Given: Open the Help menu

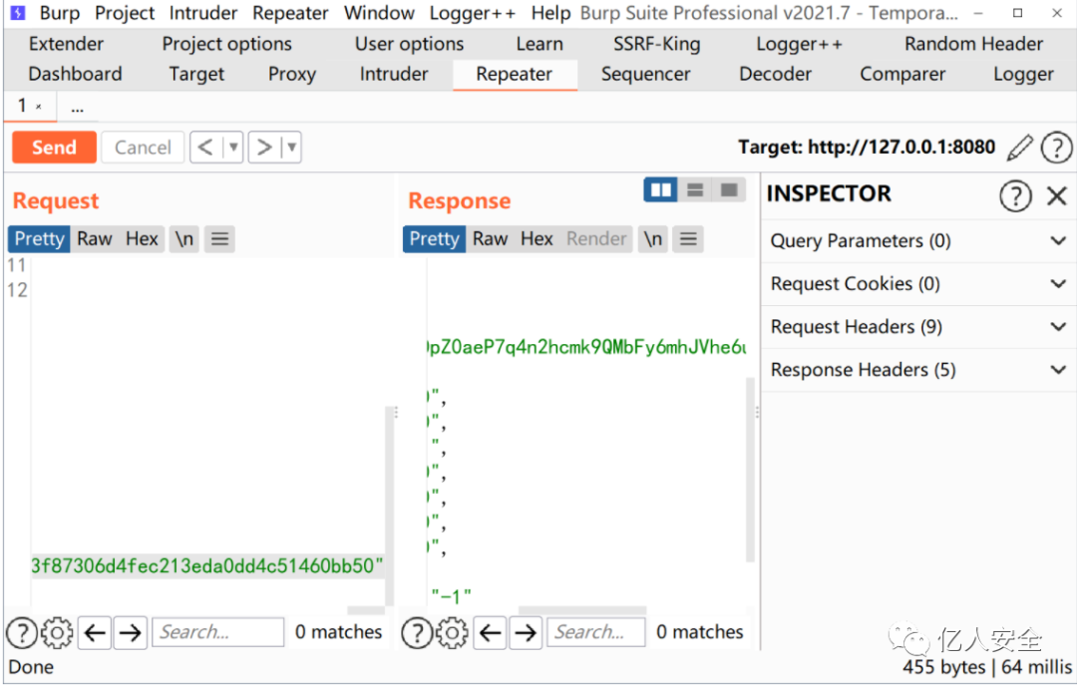Looking at the screenshot, I should tap(550, 13).
